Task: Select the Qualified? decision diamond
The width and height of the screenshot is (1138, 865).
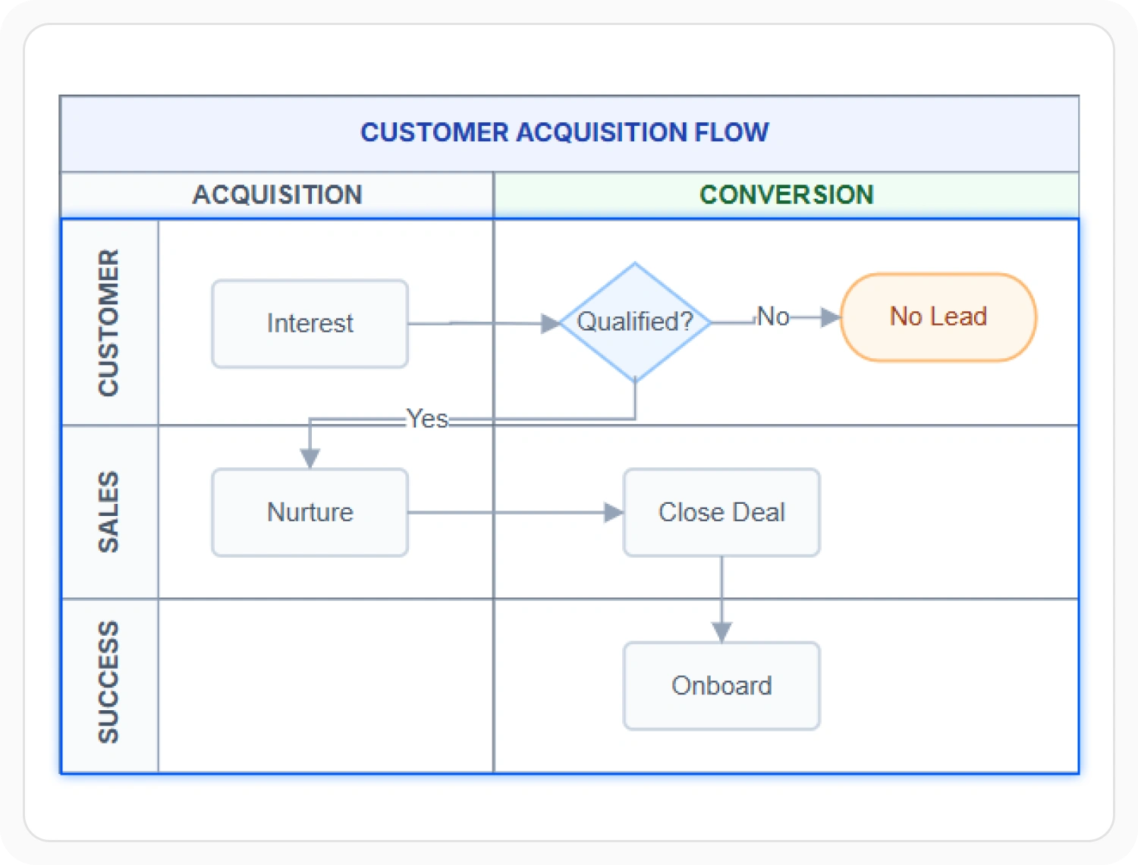Action: coord(635,322)
